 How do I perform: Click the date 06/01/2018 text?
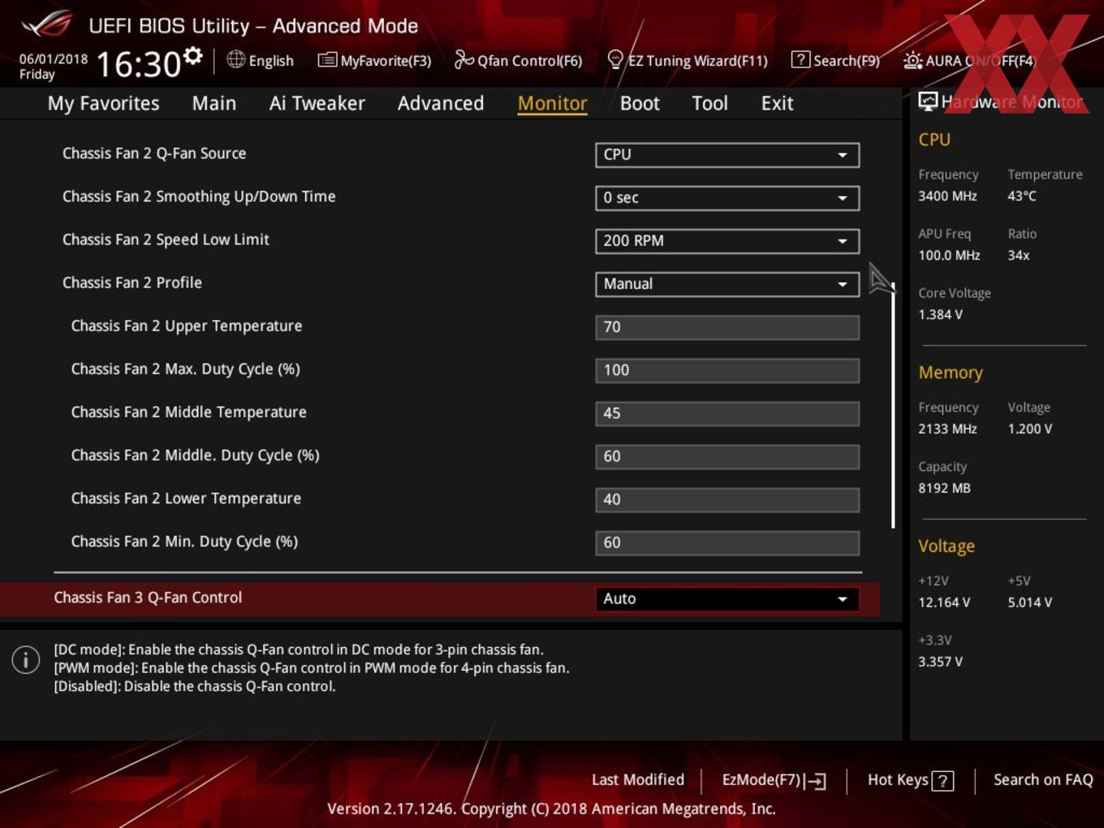coord(54,59)
